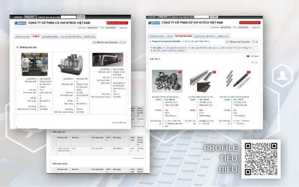Image resolution: width=299 pixels, height=187 pixels.
Task: Click Emidas logo in right window
Action: (154, 23)
